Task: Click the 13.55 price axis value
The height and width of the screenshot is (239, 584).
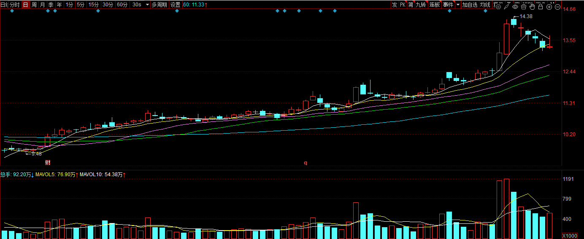Action: click(570, 40)
